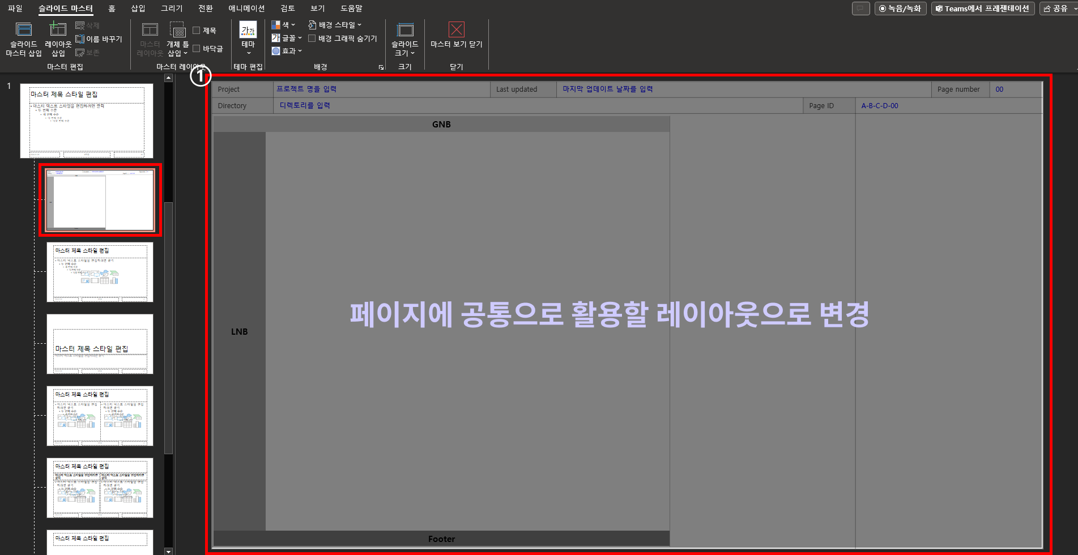The image size is (1078, 555).
Task: Click the 프로젝트 명을 입력 placeholder
Action: (306, 89)
